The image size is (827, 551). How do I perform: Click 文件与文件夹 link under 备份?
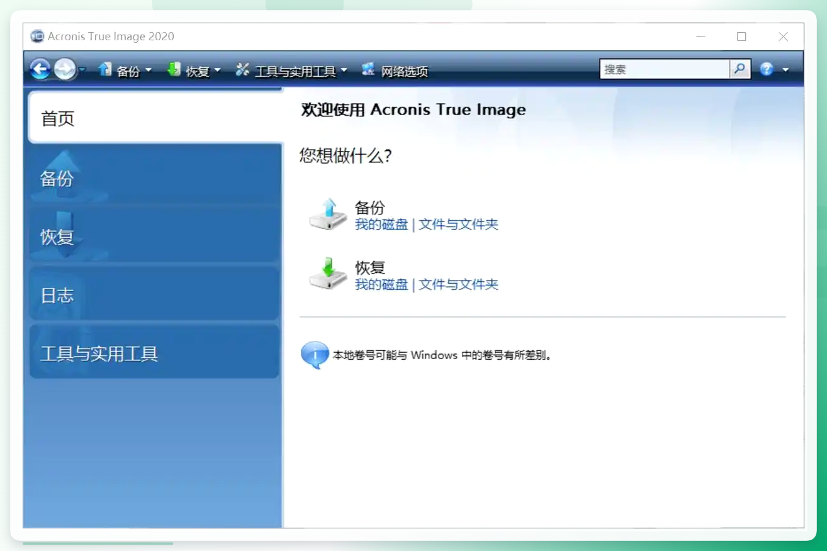[x=458, y=225]
